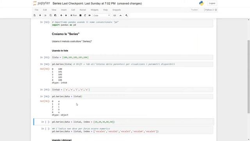
Task: Paste cells below icon
Action: (55, 15)
